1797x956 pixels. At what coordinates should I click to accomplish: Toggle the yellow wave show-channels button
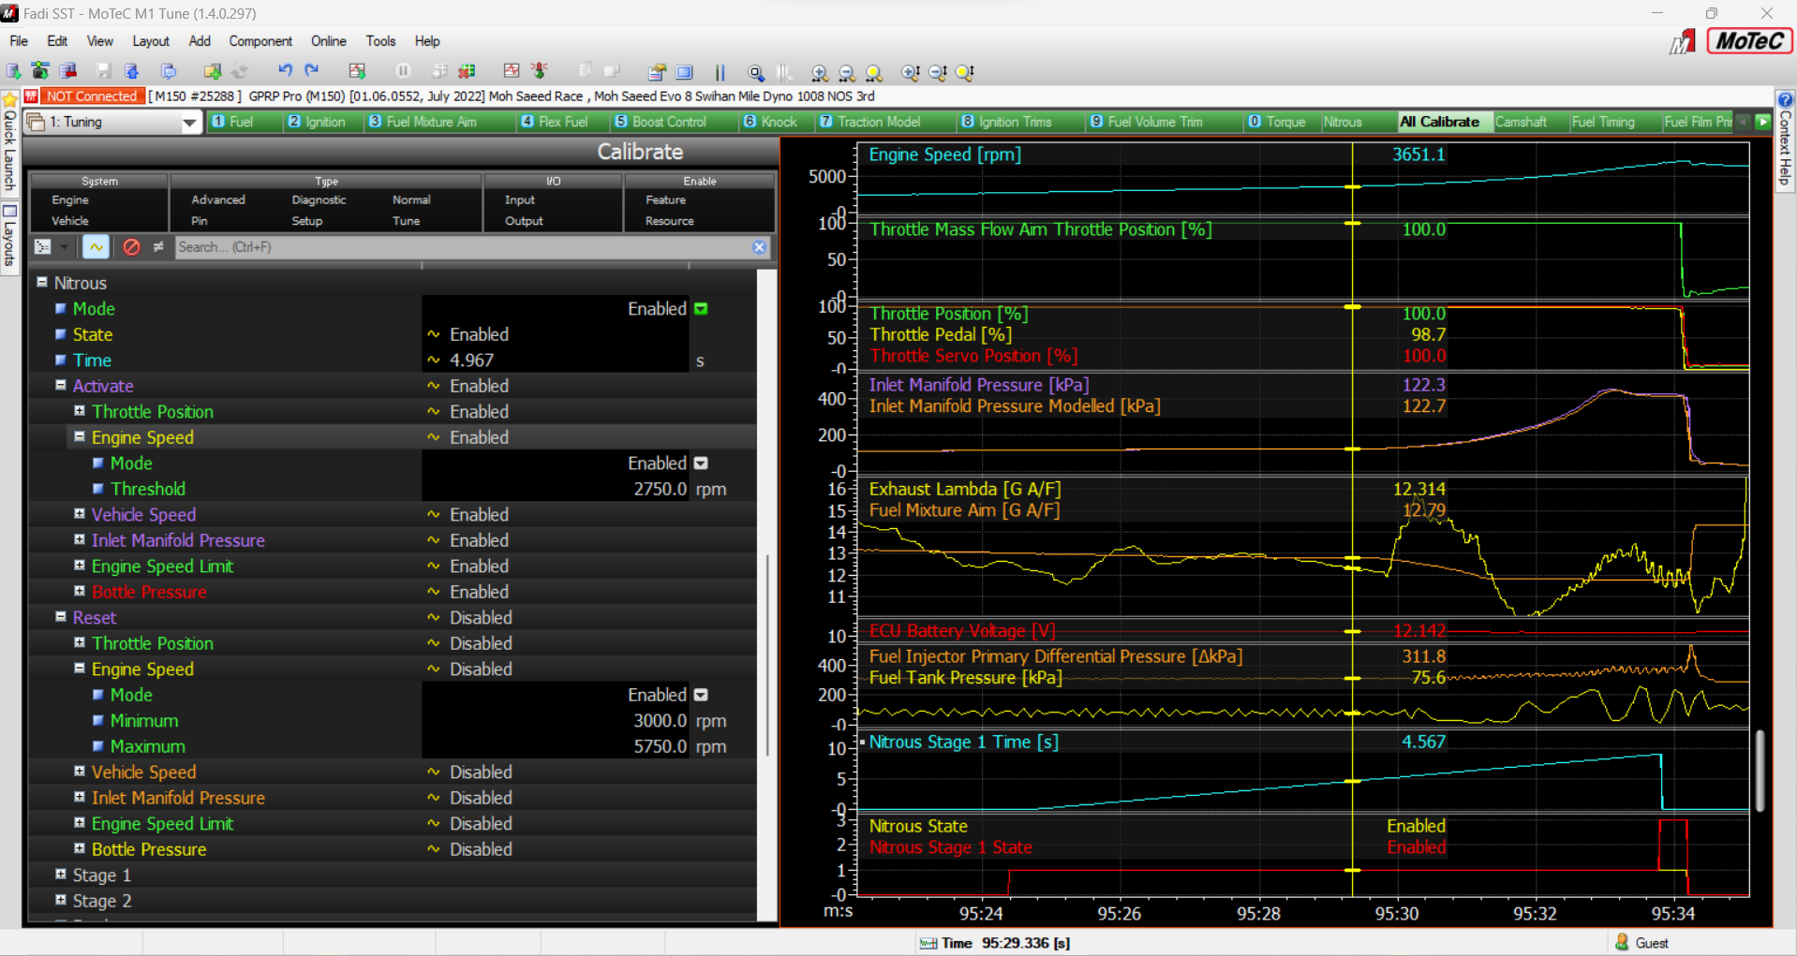[x=96, y=247]
